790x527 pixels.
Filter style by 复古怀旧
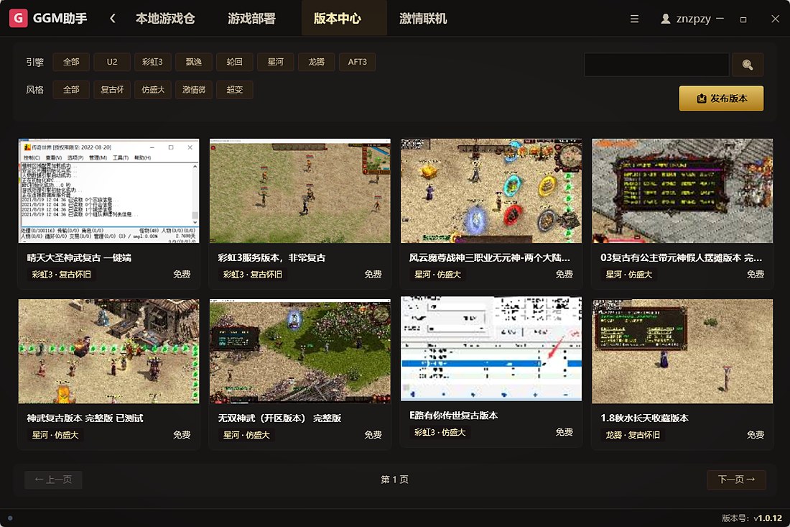pos(112,90)
